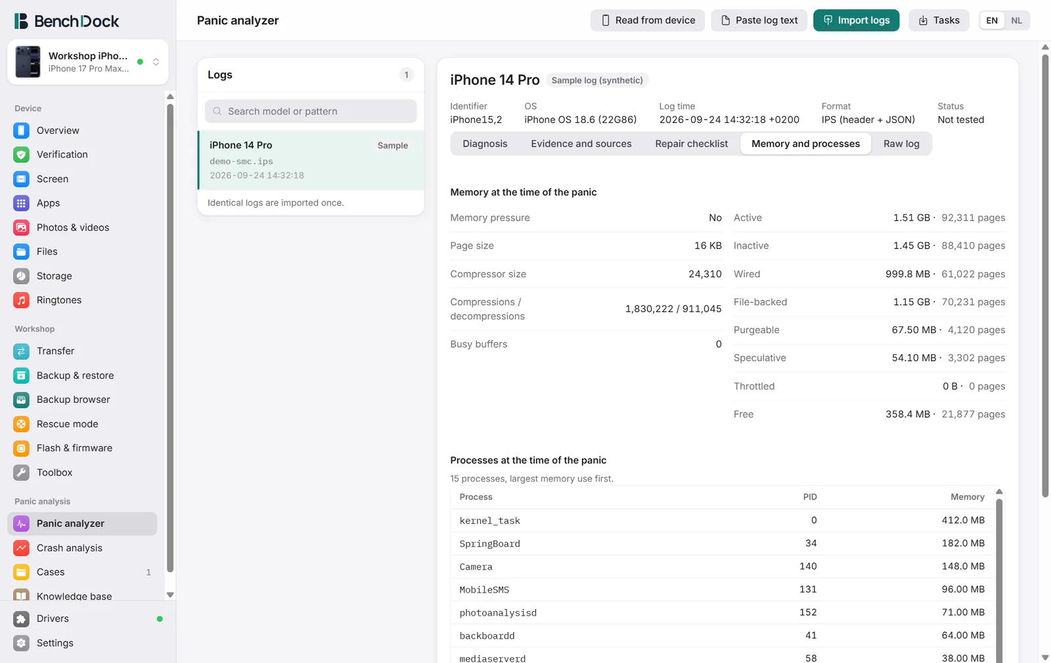This screenshot has height=663, width=1051.
Task: Click the Cases count badge
Action: tap(148, 572)
